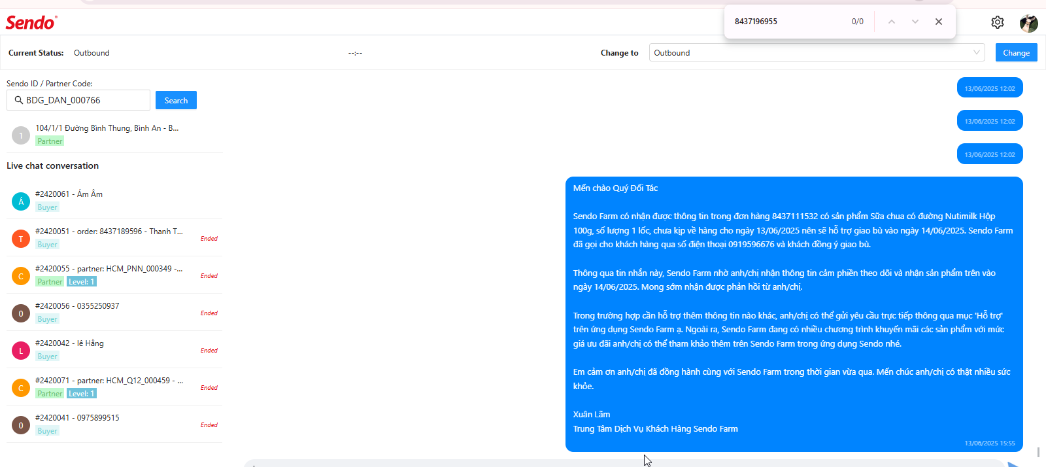Image resolution: width=1046 pixels, height=467 pixels.
Task: Open conversation #2420041 - 0975899515
Action: tap(114, 424)
